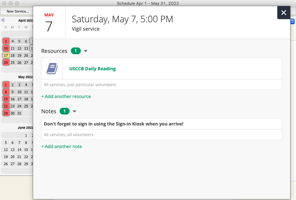Select the yellow April 17 date
The width and height of the screenshot is (296, 200).
pyautogui.click(x=6, y=55)
